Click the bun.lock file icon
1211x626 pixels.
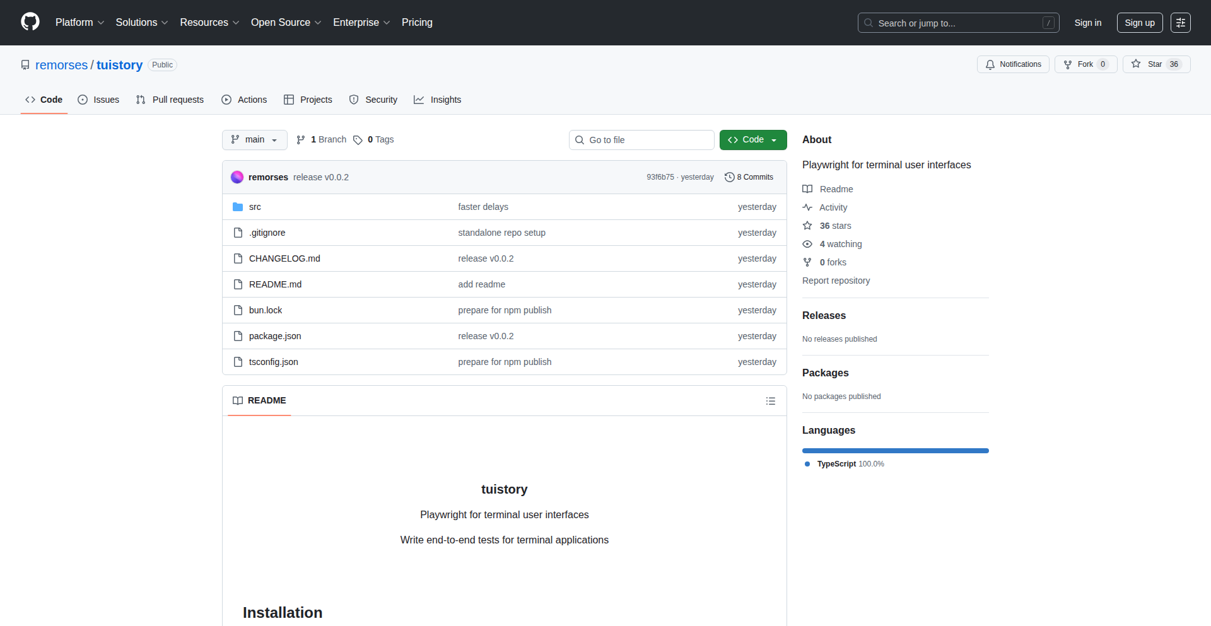pos(238,310)
